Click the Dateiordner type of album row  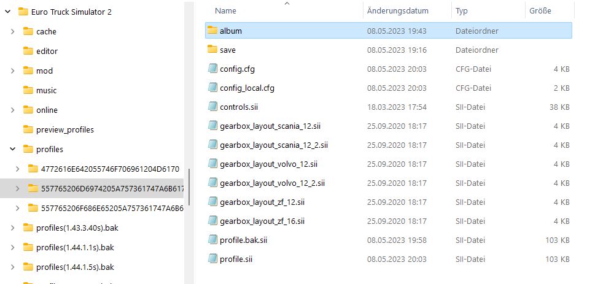(x=477, y=31)
